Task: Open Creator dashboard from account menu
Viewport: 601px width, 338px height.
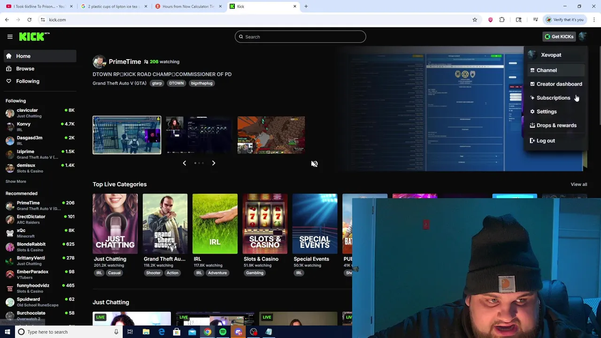Action: [555, 84]
